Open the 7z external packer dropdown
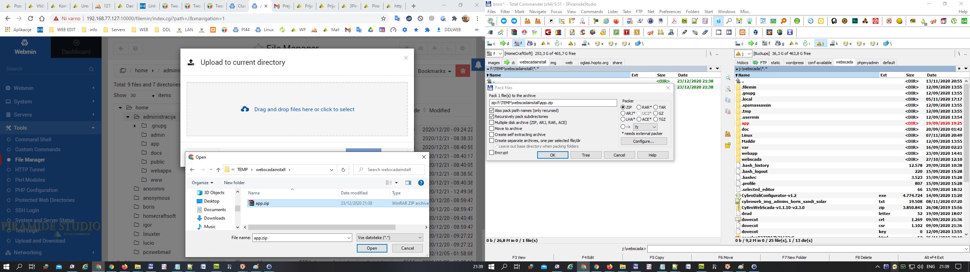The height and width of the screenshot is (272, 970). 645,127
